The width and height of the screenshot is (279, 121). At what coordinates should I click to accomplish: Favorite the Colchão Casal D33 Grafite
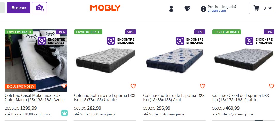[x=272, y=86]
